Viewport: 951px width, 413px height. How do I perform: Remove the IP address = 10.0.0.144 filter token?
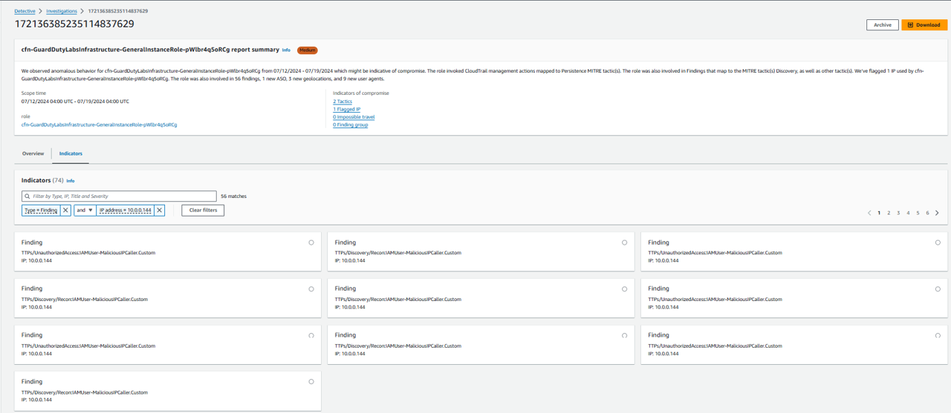160,211
